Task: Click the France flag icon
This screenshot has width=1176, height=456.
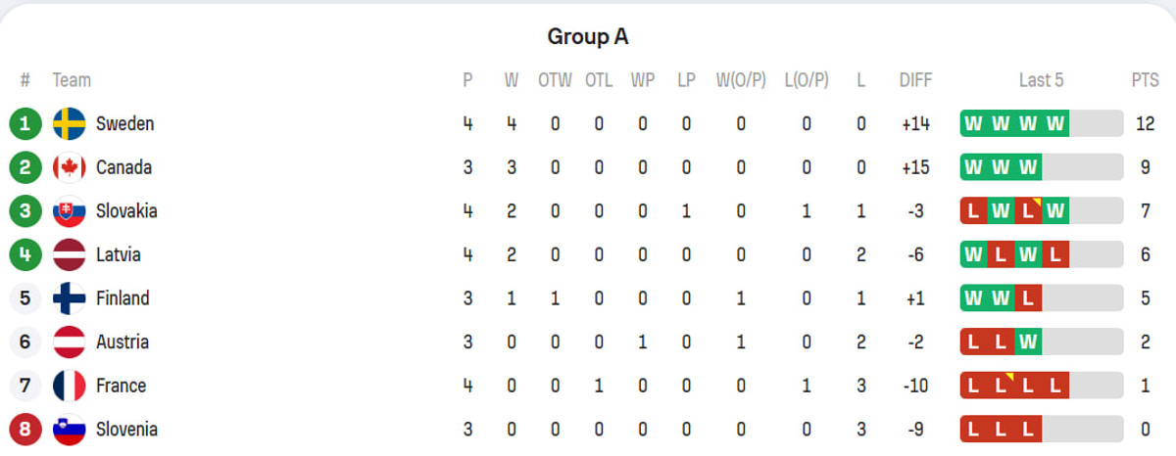Action: [x=70, y=386]
